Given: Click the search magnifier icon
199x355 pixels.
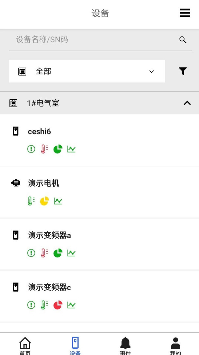Looking at the screenshot, I should [x=183, y=40].
